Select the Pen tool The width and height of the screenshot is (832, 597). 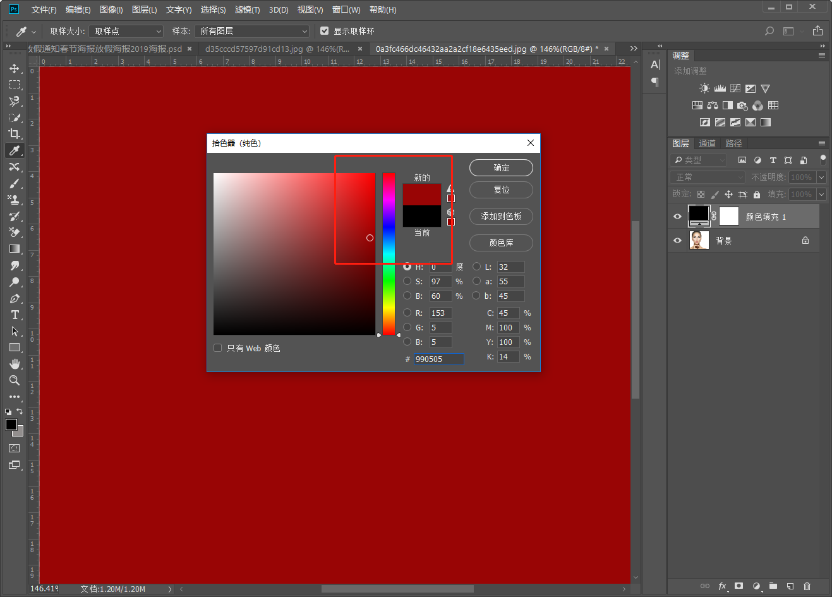pos(15,298)
